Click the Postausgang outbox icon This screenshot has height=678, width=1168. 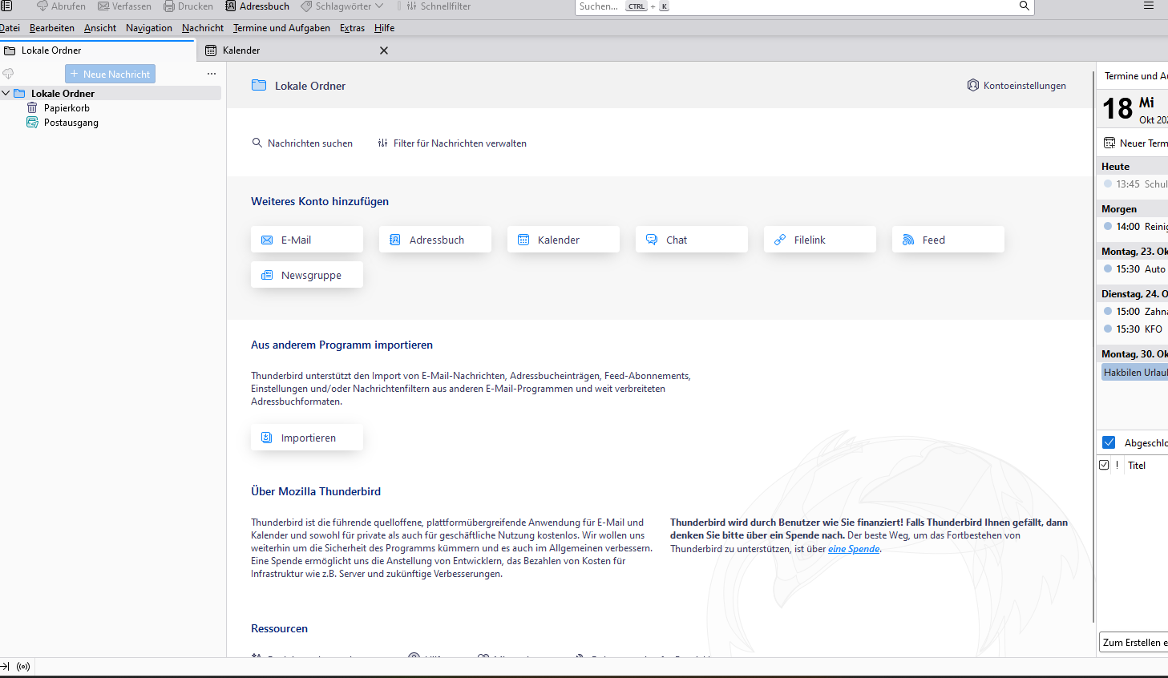point(32,123)
